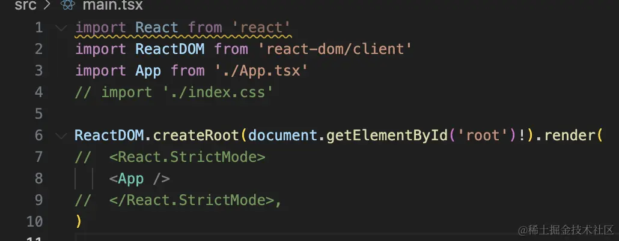Click './App.tsx' import path string
The image size is (619, 241).
[261, 71]
